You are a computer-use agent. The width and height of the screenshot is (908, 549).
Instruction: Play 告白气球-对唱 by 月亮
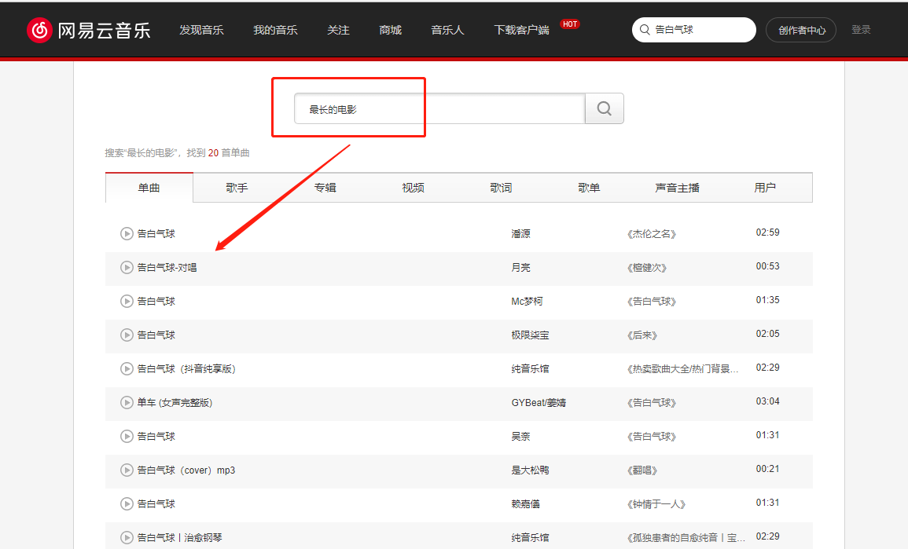(x=127, y=267)
